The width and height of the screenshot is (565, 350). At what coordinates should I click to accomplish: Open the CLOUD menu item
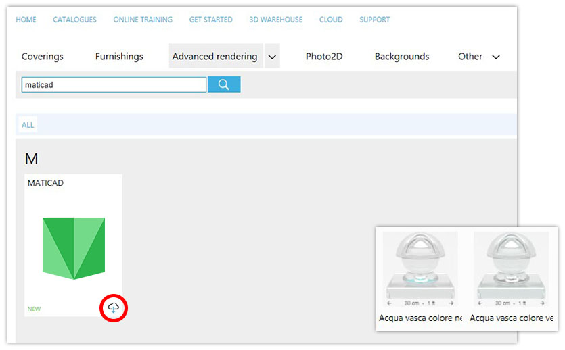pyautogui.click(x=331, y=20)
